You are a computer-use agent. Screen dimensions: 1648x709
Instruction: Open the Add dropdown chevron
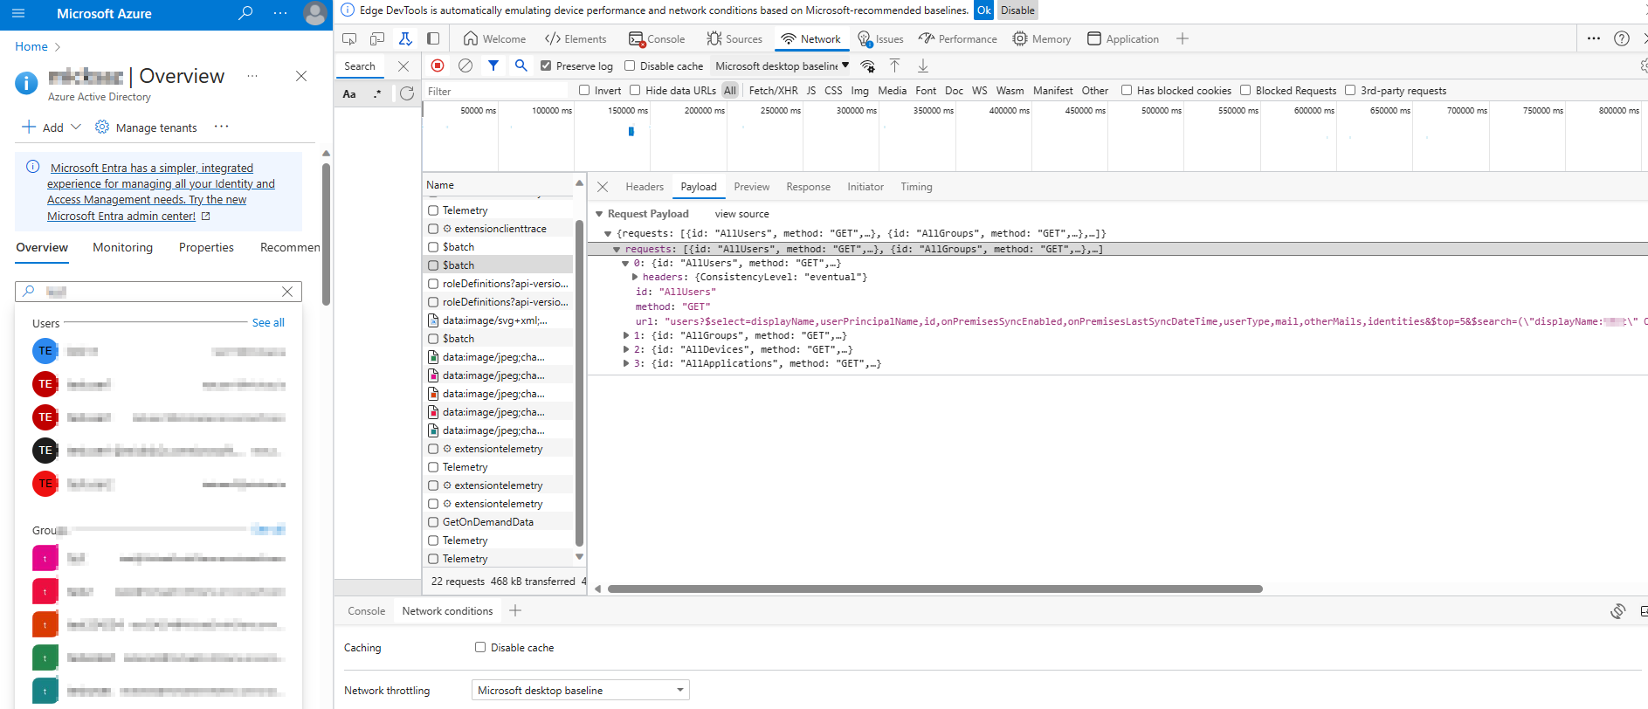pos(76,127)
